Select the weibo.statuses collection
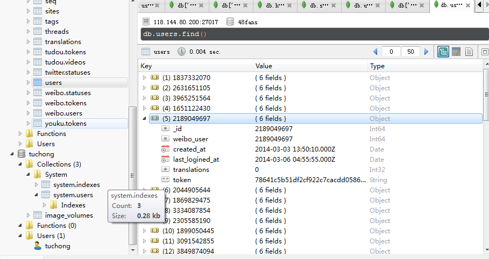This screenshot has width=489, height=259. tap(68, 93)
